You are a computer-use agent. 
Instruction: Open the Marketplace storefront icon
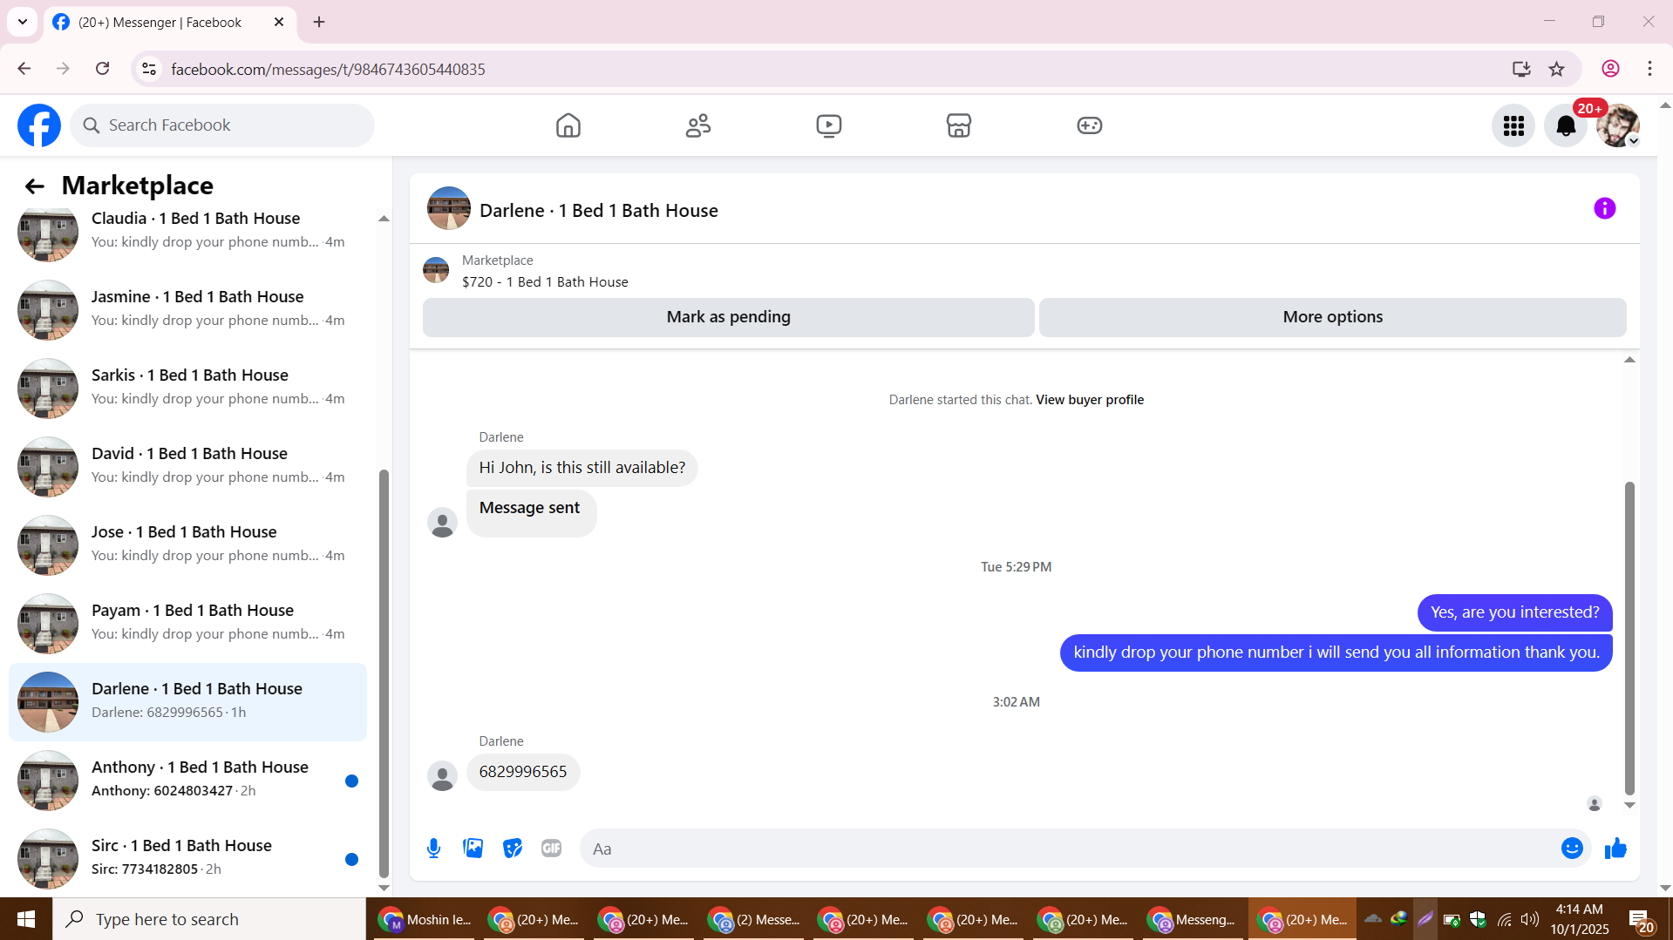[x=959, y=125]
